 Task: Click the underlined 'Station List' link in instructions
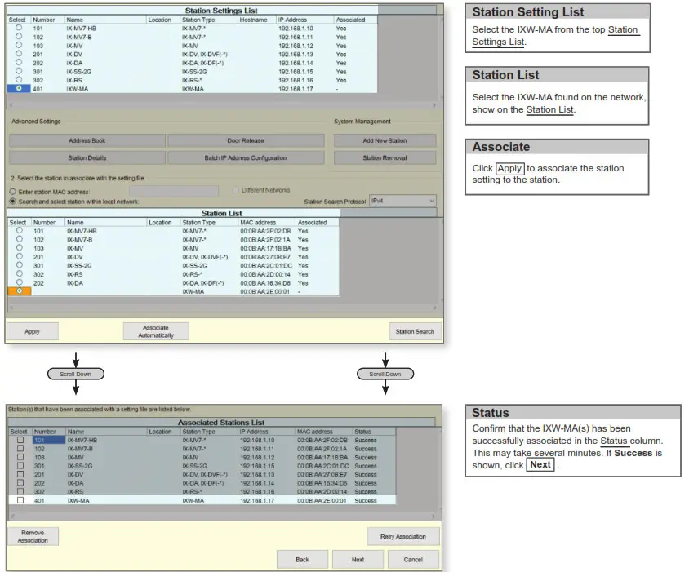point(549,109)
